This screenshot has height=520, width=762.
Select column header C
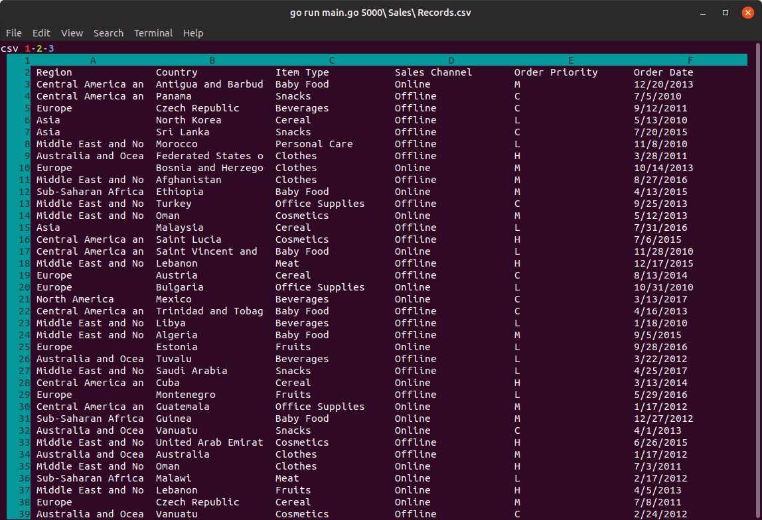click(332, 60)
